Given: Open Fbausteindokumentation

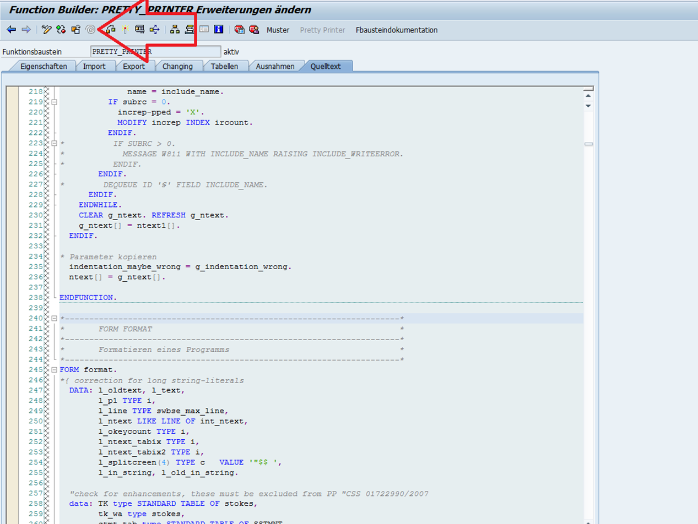Looking at the screenshot, I should [x=397, y=30].
